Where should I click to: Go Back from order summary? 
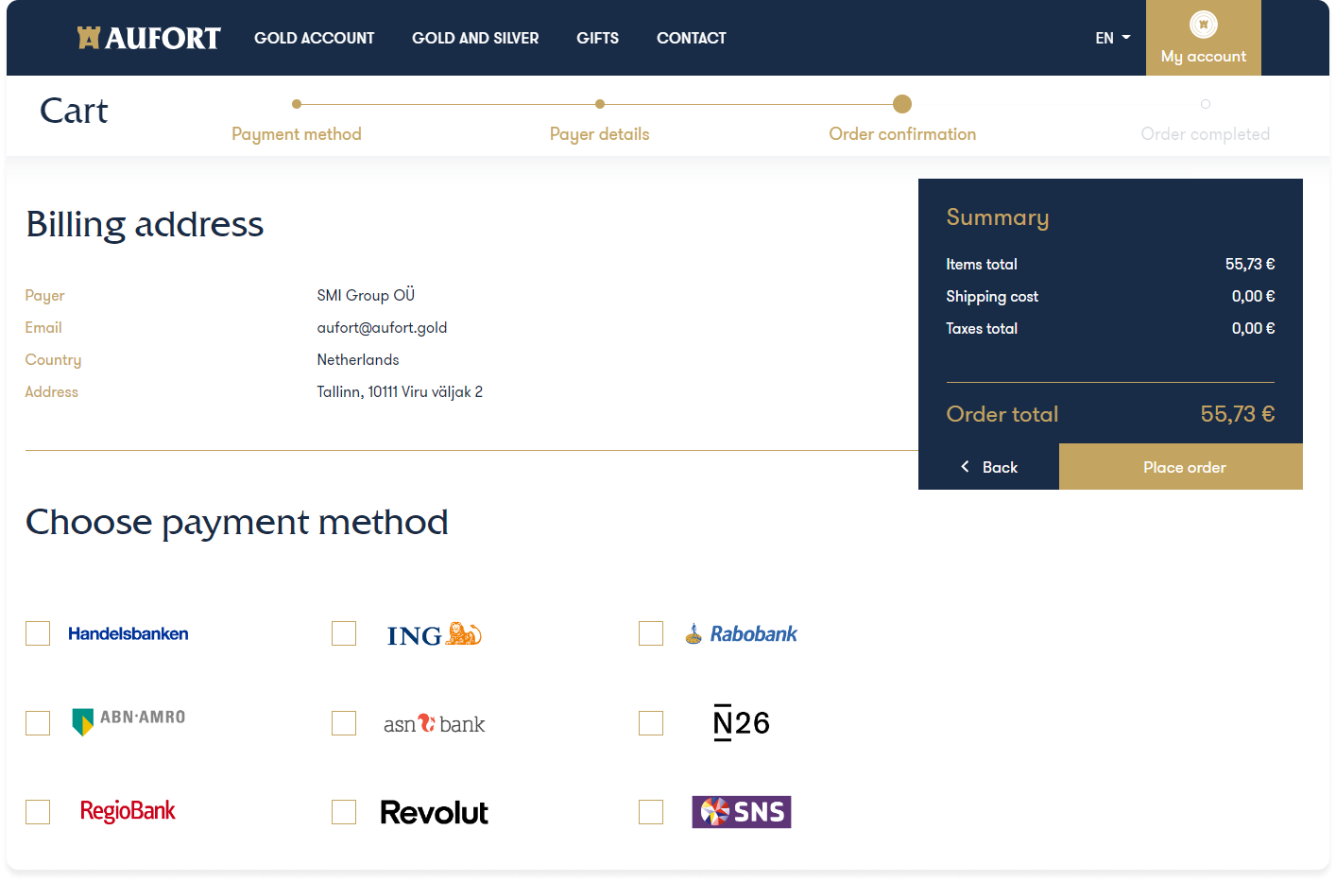[989, 467]
